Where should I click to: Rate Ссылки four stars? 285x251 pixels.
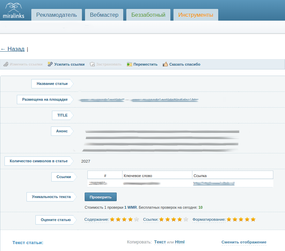[x=180, y=219]
